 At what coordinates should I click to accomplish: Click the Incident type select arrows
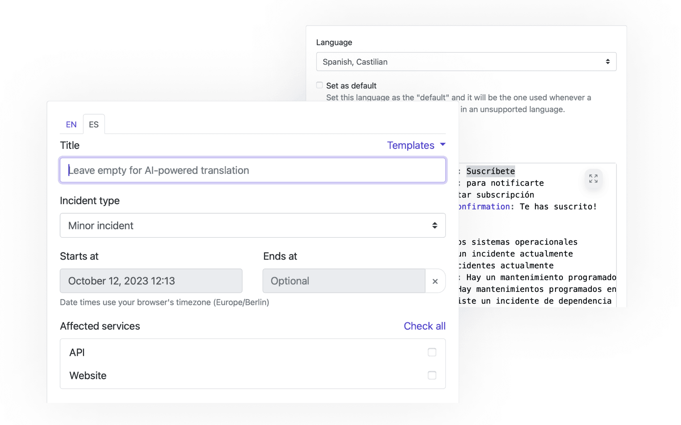[435, 226]
